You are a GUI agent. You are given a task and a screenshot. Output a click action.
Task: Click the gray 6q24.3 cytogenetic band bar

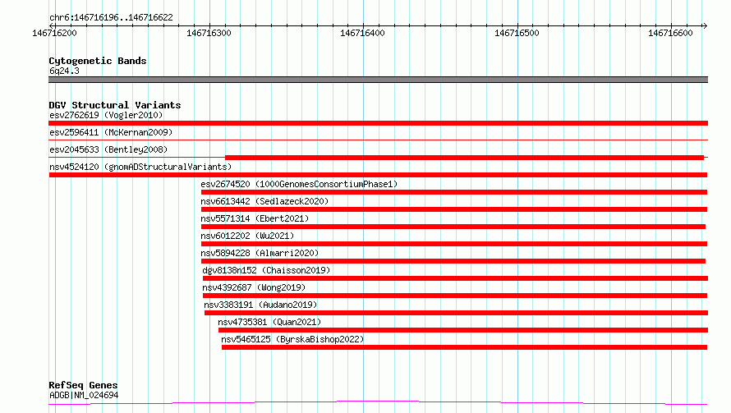click(x=378, y=80)
